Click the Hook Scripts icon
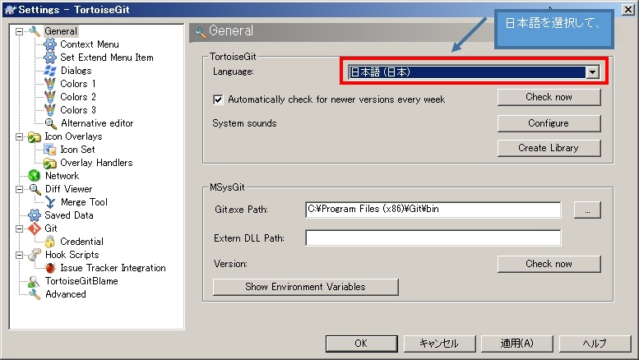The width and height of the screenshot is (639, 360). [x=35, y=255]
